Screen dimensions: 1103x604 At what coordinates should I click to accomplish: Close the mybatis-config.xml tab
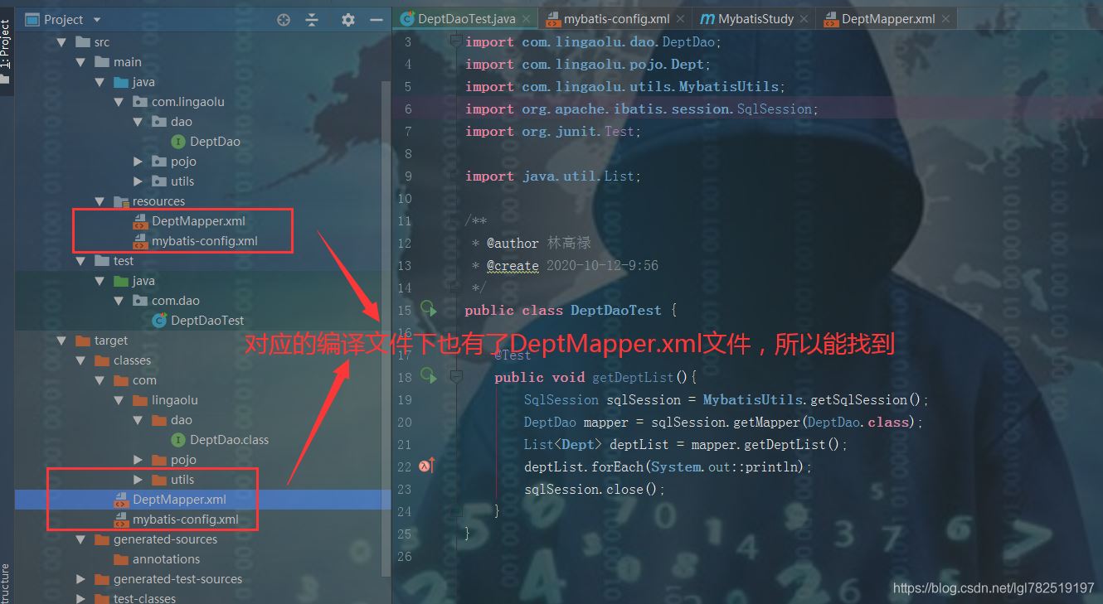point(681,19)
